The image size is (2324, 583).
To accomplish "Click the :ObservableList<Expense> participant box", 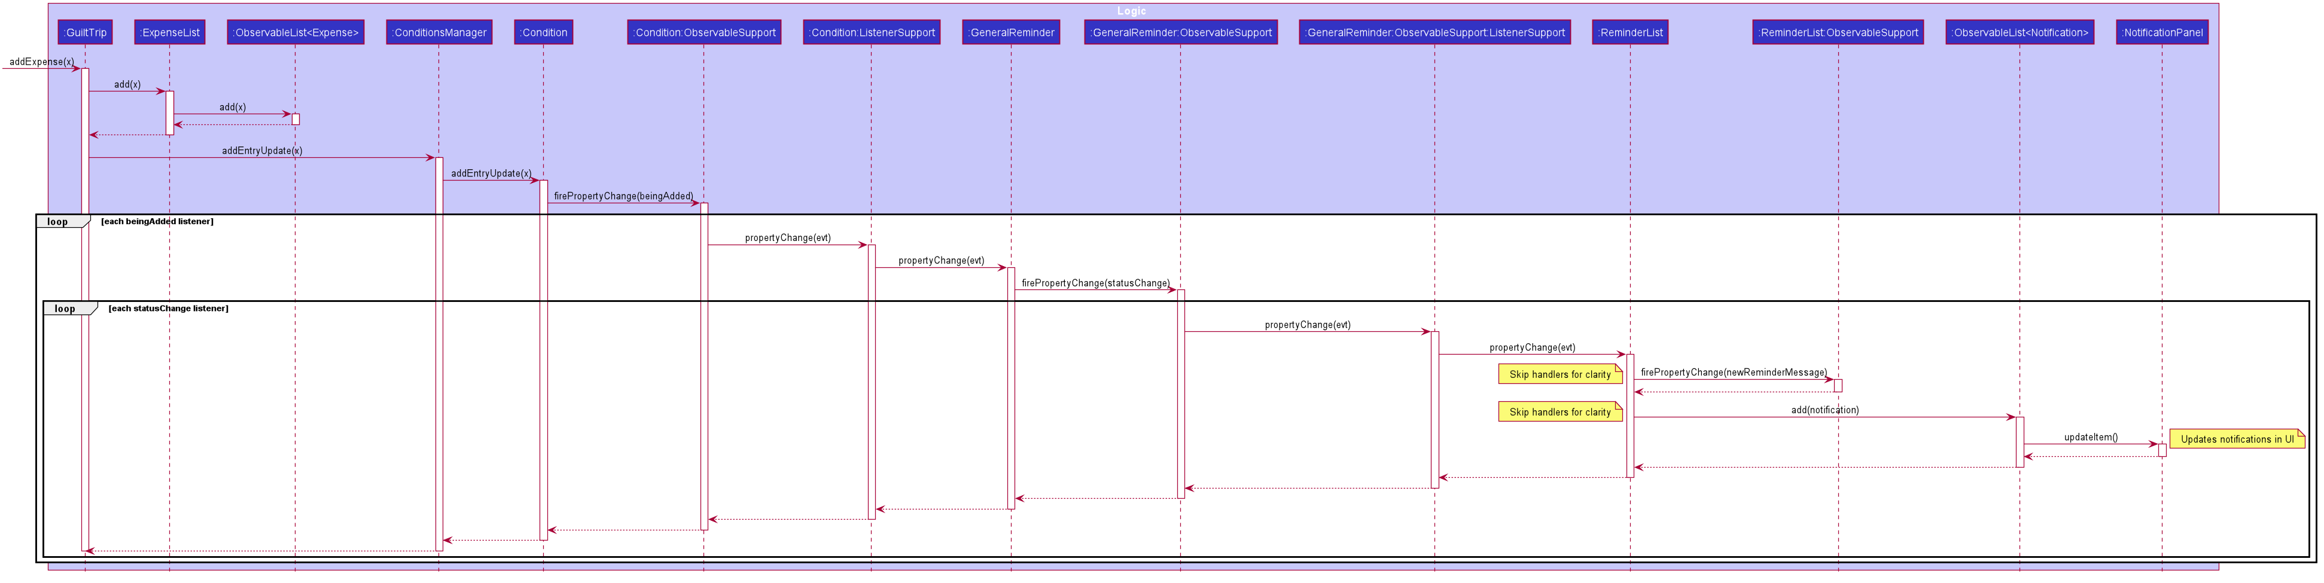I will click(296, 32).
